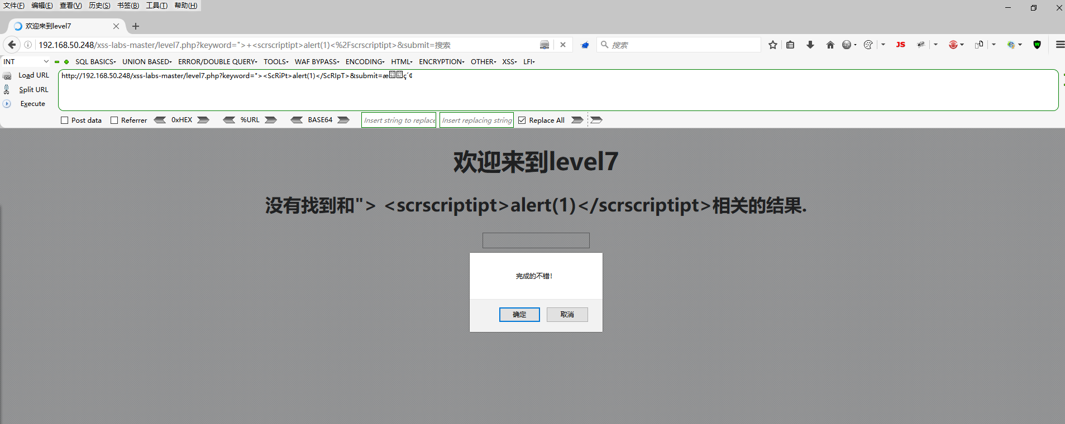Dismiss dialog with 取消 button
This screenshot has width=1065, height=424.
click(x=567, y=315)
